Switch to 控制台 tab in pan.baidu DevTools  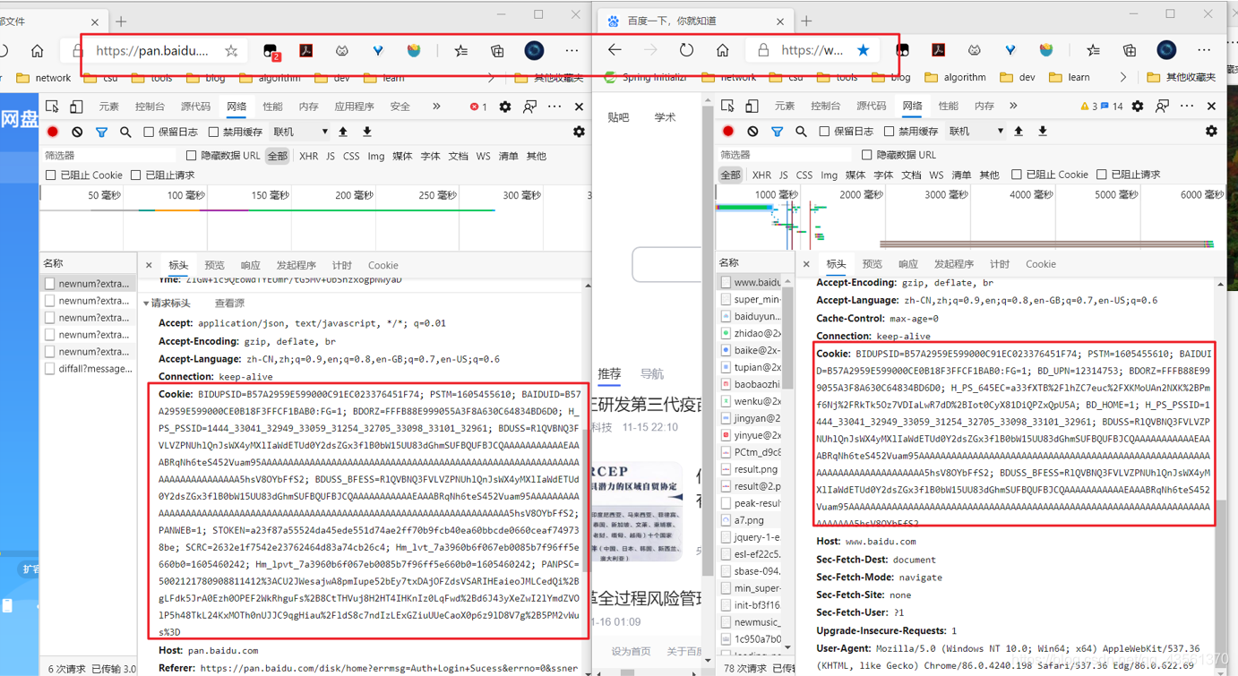[x=150, y=107]
